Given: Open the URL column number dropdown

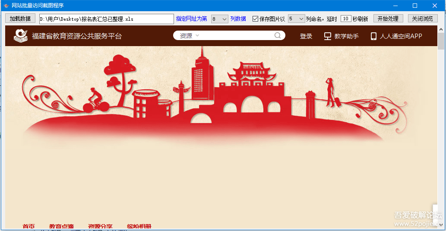Looking at the screenshot, I should 219,19.
